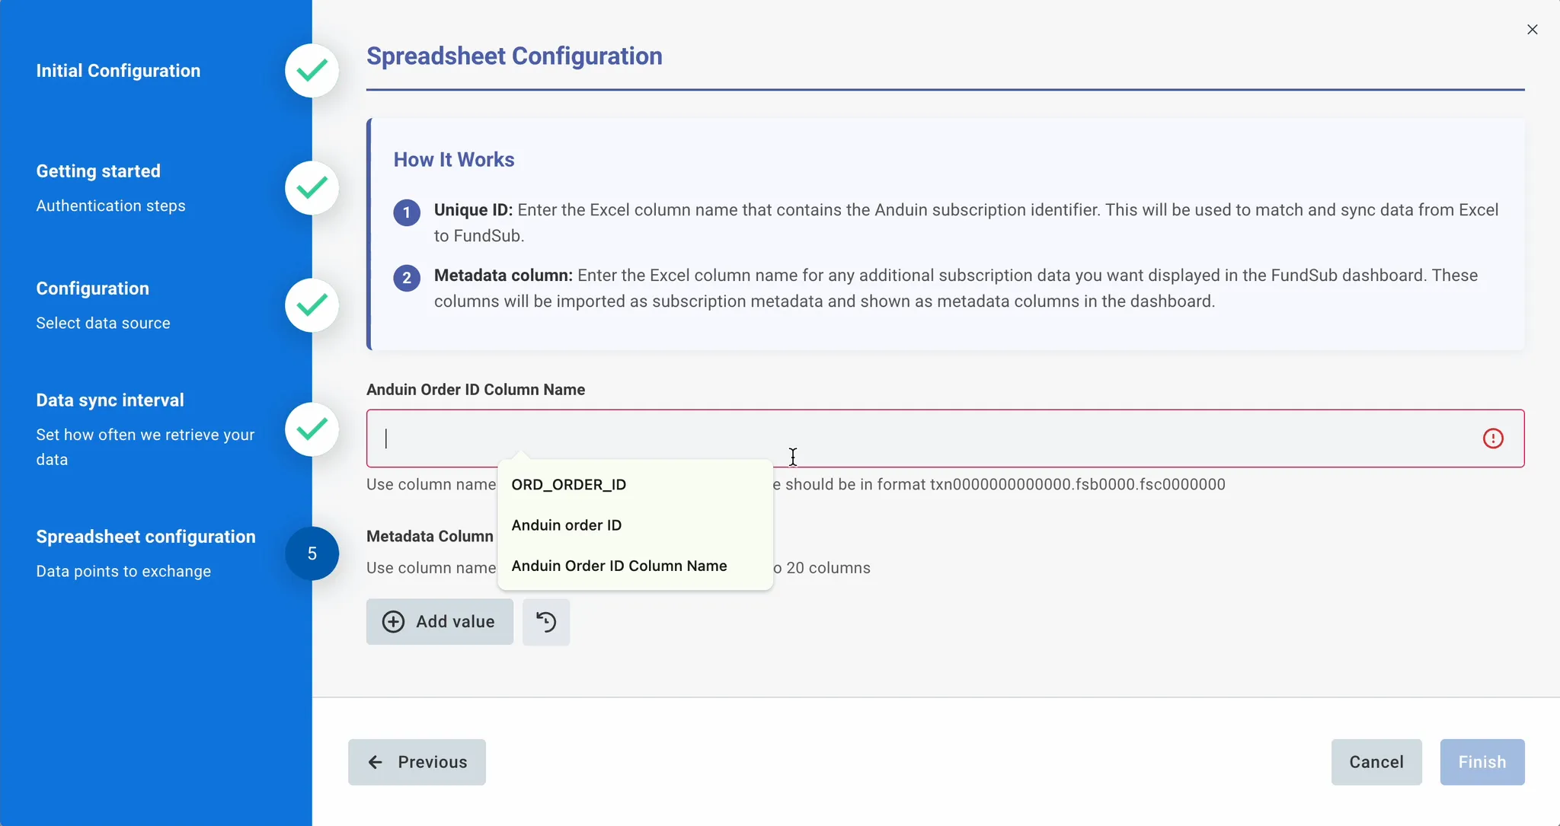This screenshot has width=1560, height=826.
Task: Open Getting started step
Action: [x=98, y=171]
